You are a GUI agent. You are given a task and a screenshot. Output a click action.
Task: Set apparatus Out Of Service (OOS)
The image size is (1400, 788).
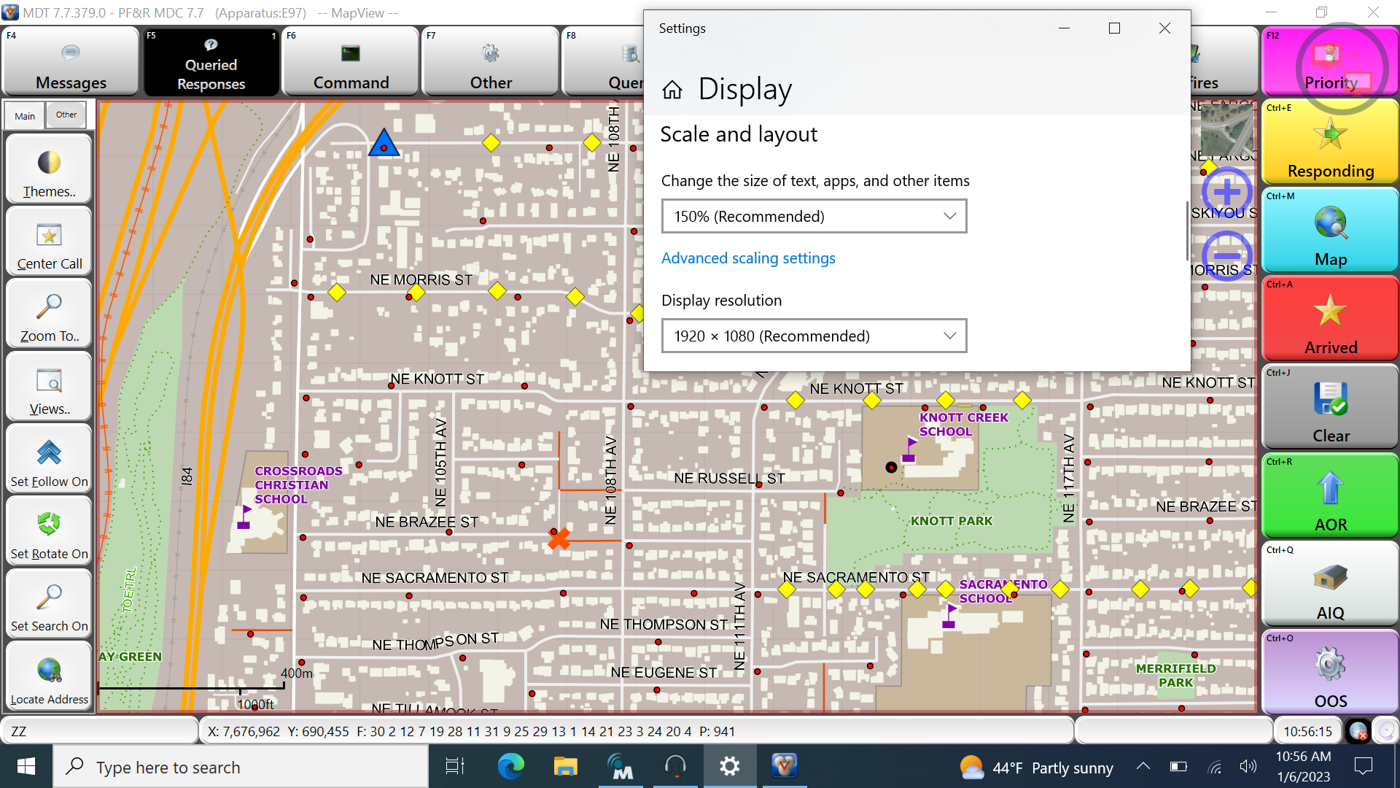pos(1330,672)
